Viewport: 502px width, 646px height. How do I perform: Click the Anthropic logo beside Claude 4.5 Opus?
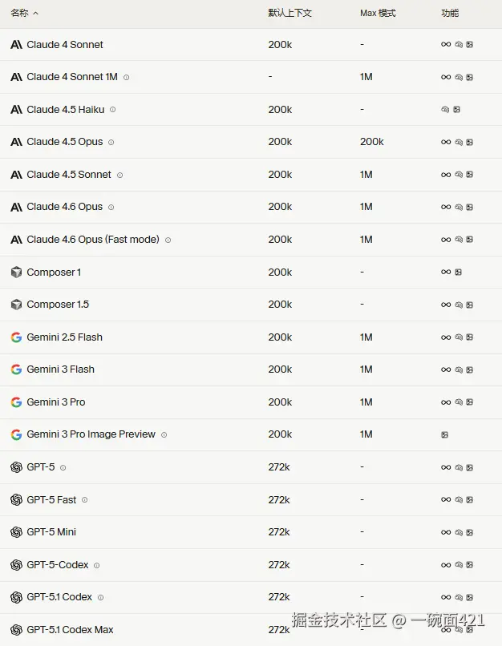[16, 142]
